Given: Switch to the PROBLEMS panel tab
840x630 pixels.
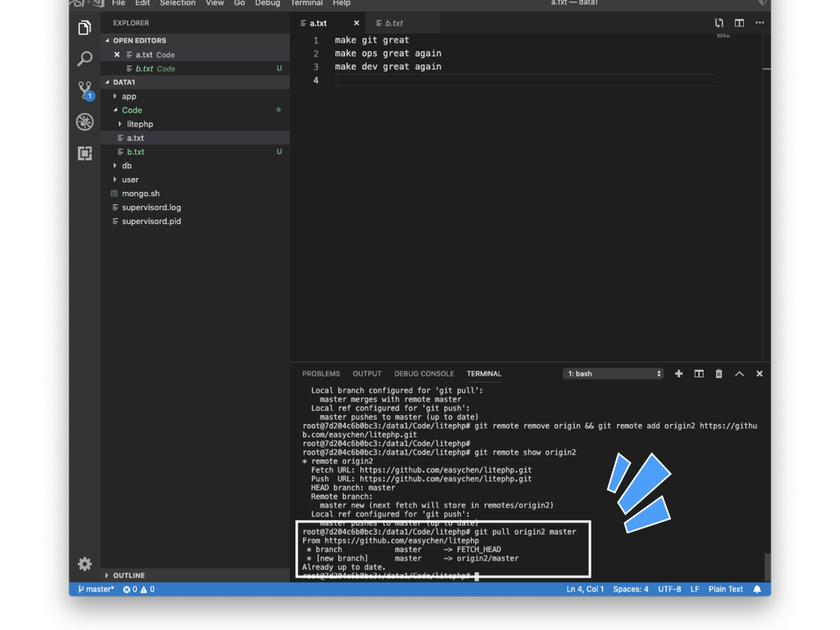Looking at the screenshot, I should (x=321, y=374).
